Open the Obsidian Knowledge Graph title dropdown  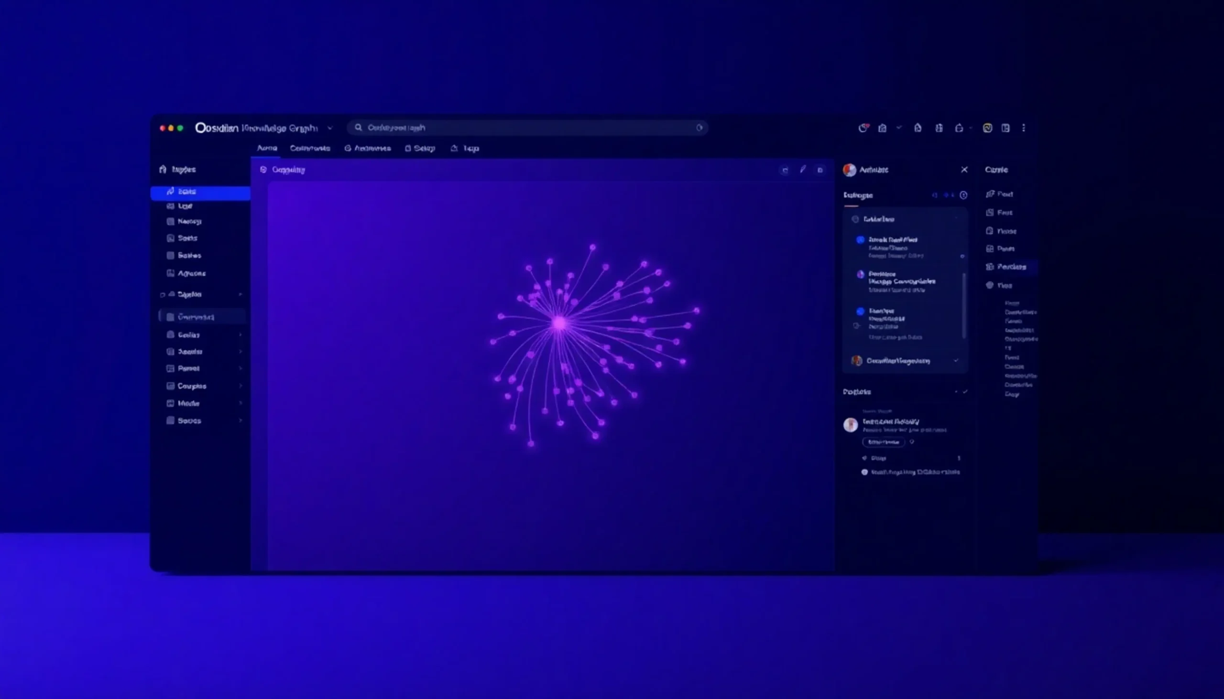(330, 128)
